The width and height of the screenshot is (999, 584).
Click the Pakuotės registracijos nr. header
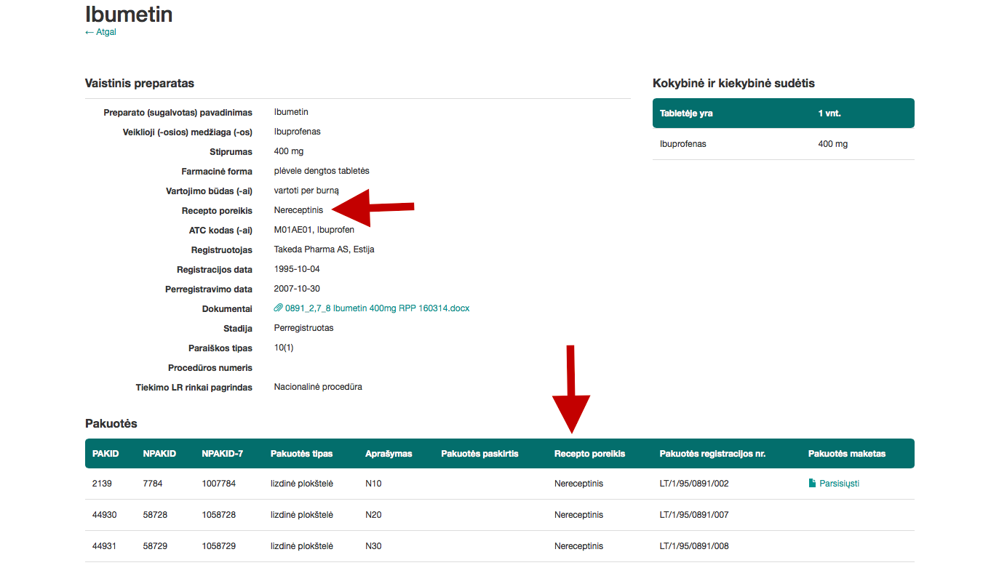pyautogui.click(x=712, y=454)
